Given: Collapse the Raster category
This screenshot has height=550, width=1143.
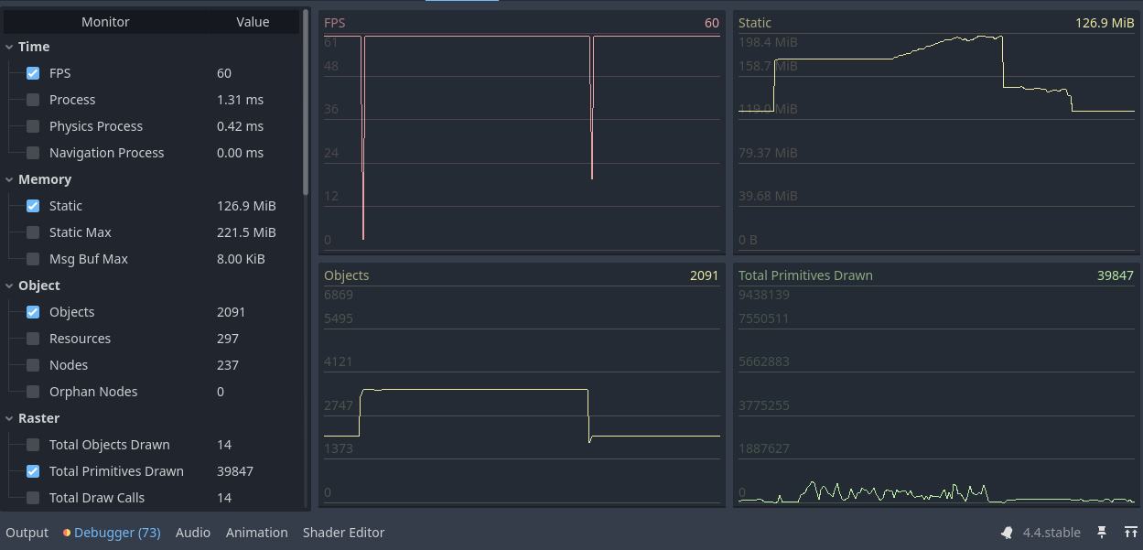Looking at the screenshot, I should tap(9, 418).
